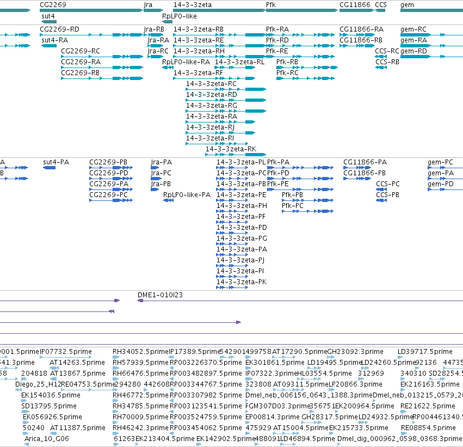The image size is (463, 447).
Task: Select EST Arica_10_G06
Action: [27, 444]
